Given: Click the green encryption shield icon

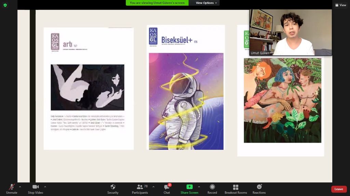Looking at the screenshot, I should 5,5.
